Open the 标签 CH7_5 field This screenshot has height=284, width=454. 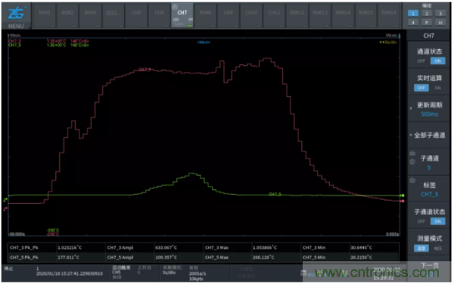(429, 189)
